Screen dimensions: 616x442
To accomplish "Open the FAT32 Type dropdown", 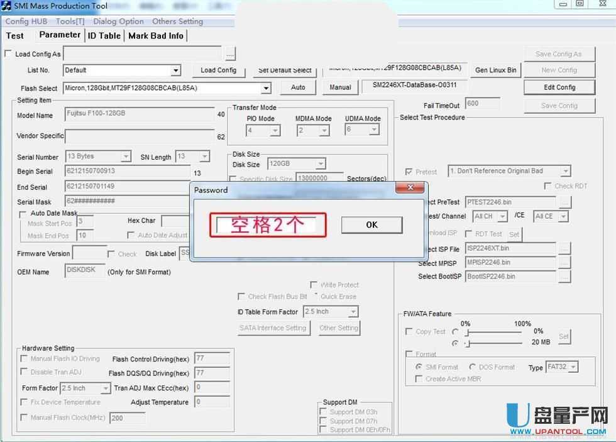I will click(573, 367).
